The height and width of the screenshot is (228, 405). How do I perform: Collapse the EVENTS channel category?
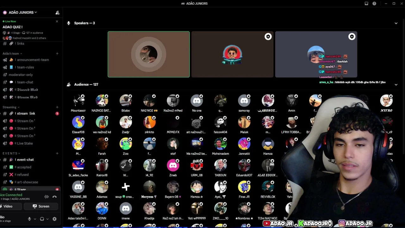(11, 153)
